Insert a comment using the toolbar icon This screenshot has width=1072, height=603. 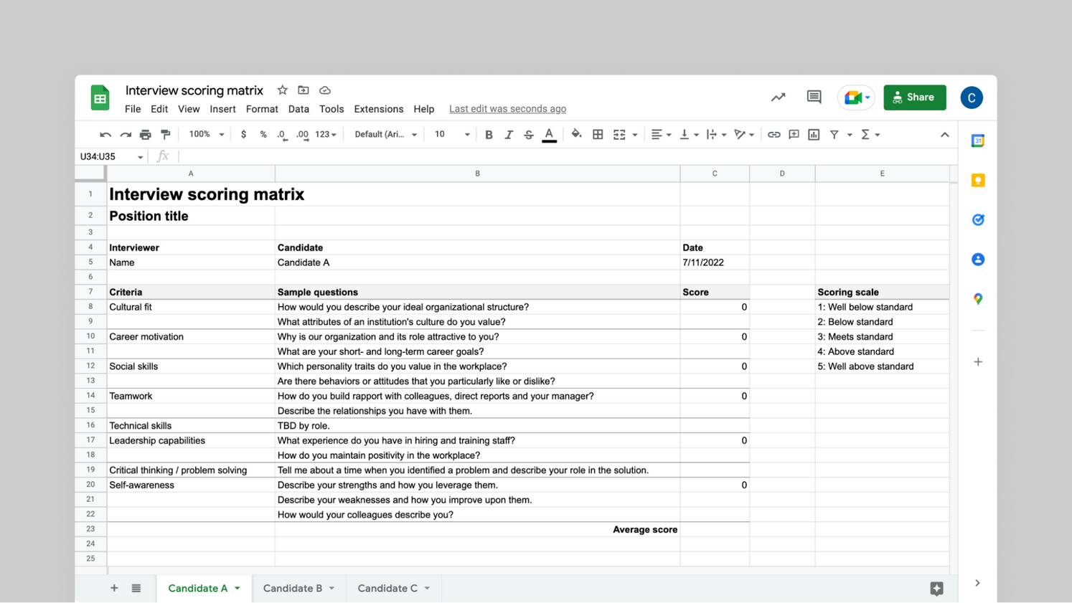point(794,134)
